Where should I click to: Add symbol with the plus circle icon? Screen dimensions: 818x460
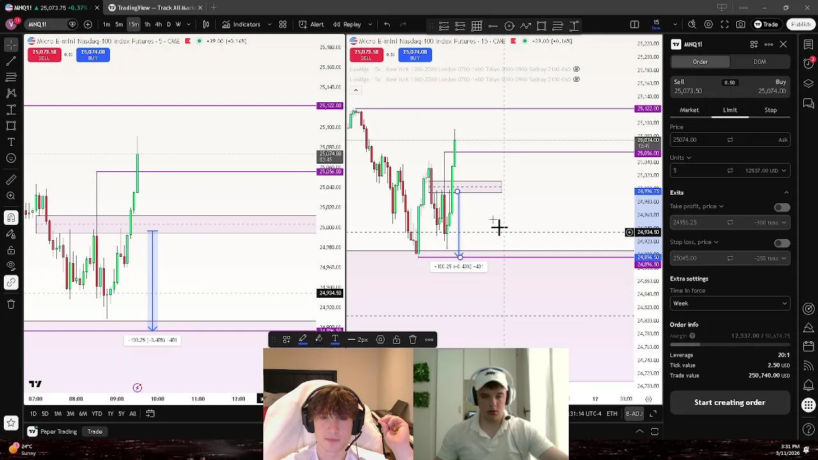click(x=88, y=24)
